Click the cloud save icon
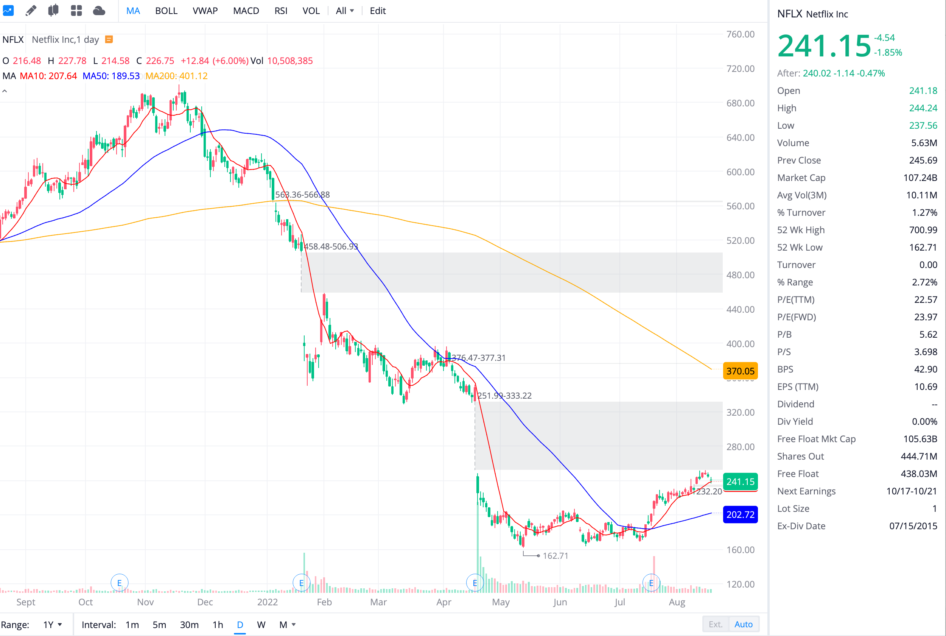The width and height of the screenshot is (946, 636). pyautogui.click(x=99, y=11)
